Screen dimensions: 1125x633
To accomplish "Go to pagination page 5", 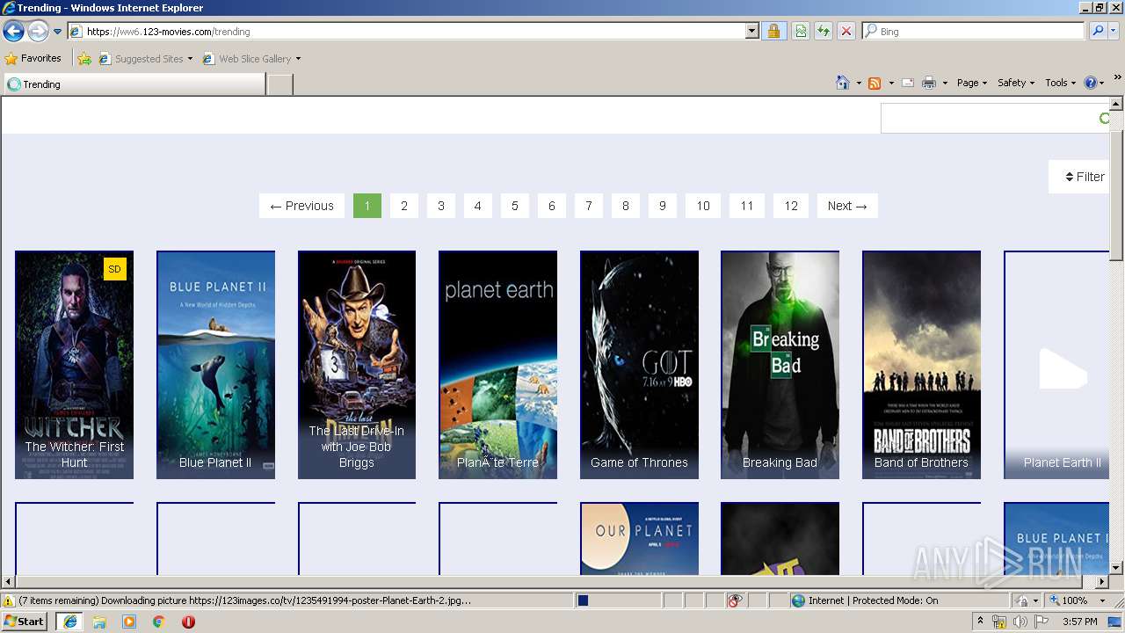I will coord(515,206).
